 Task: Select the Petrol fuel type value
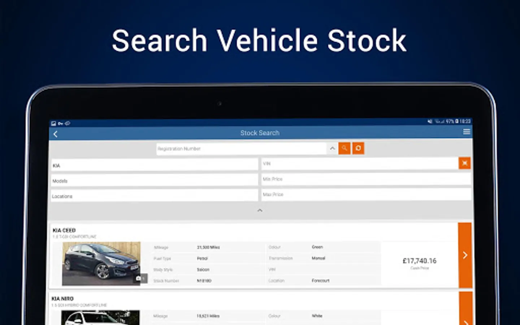pos(202,259)
